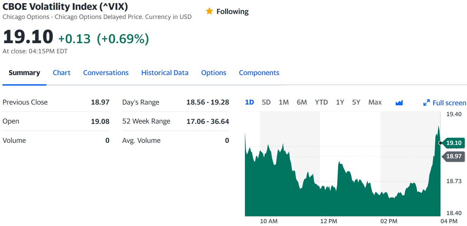Viewport: 467px width, 226px height.
Task: Click the green 19.10 price marker
Action: 453,143
